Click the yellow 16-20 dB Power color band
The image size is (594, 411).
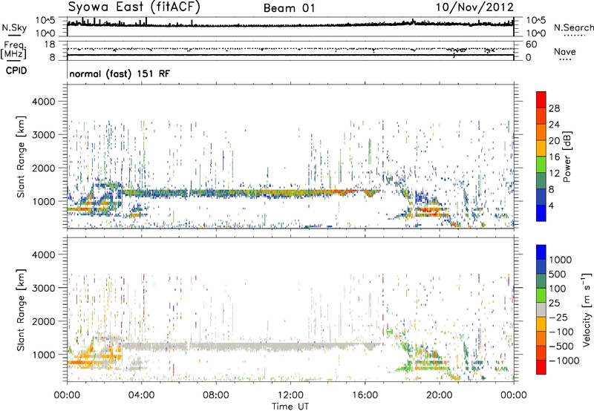(x=541, y=148)
